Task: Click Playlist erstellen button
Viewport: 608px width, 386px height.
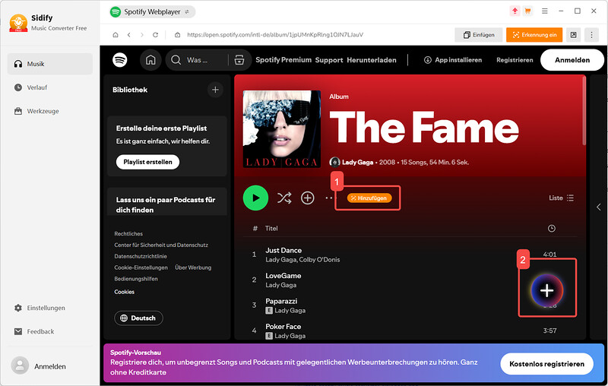Action: [x=147, y=162]
